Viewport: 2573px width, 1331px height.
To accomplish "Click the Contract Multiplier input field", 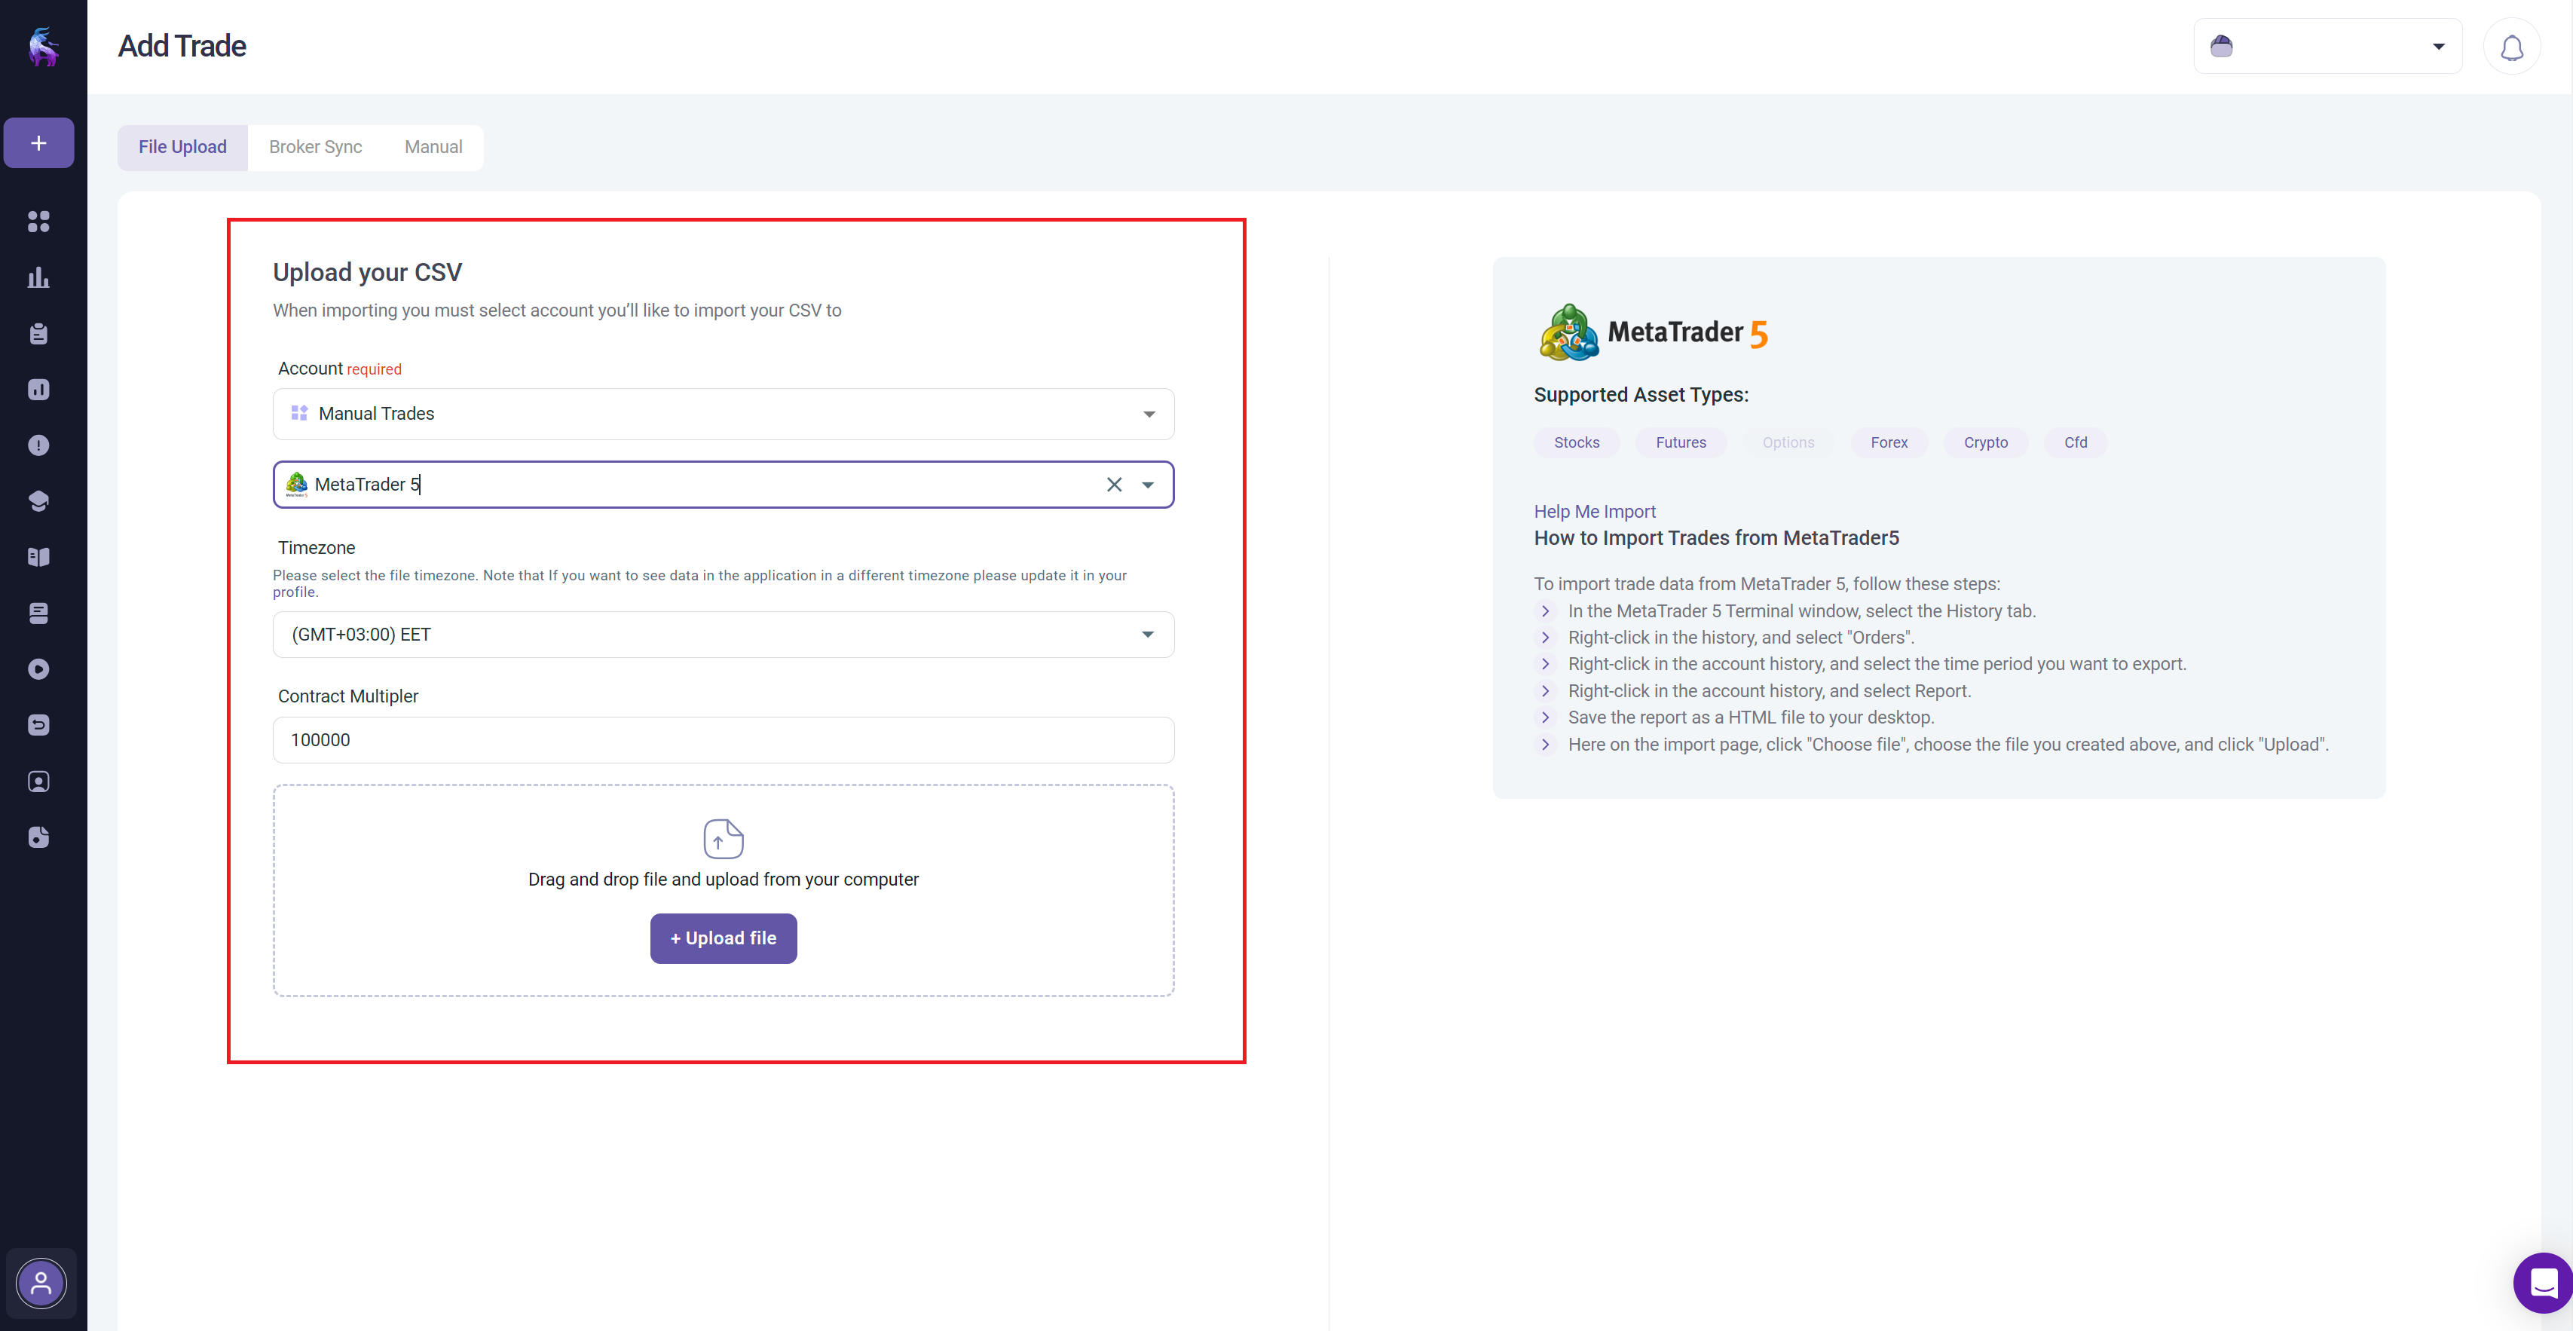I will click(724, 740).
